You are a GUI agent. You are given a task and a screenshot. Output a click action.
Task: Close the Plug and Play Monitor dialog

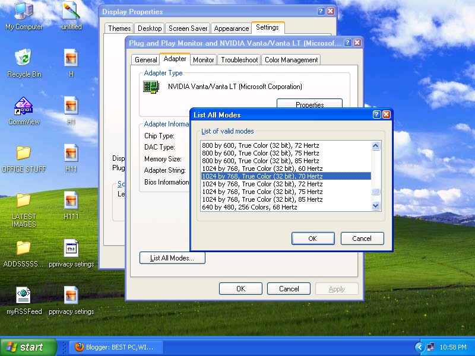pos(357,43)
